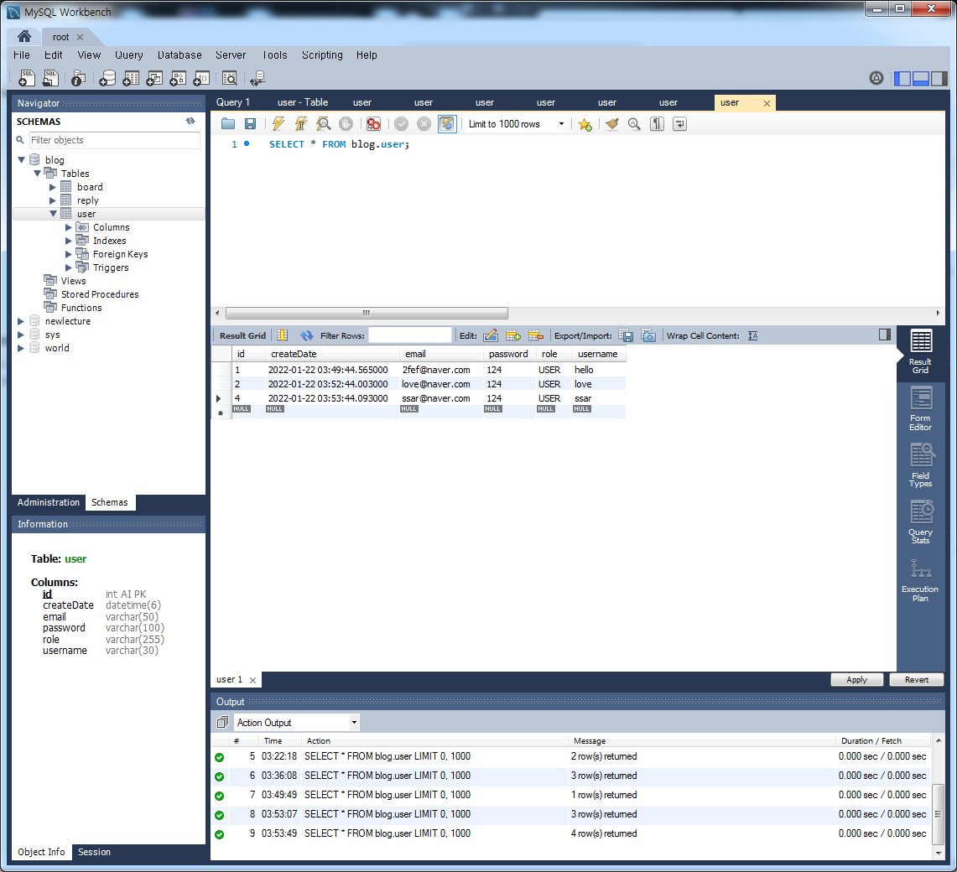The height and width of the screenshot is (872, 957).
Task: Switch to the Query 1 tab
Action: point(232,102)
